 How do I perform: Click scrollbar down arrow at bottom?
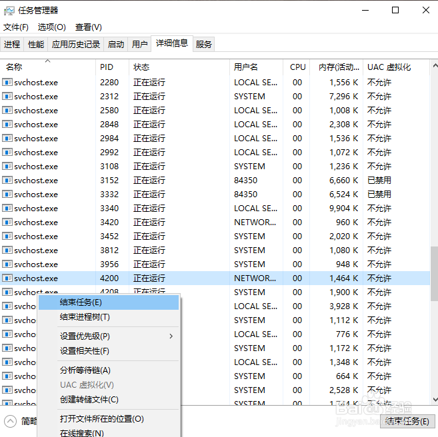pos(435,400)
